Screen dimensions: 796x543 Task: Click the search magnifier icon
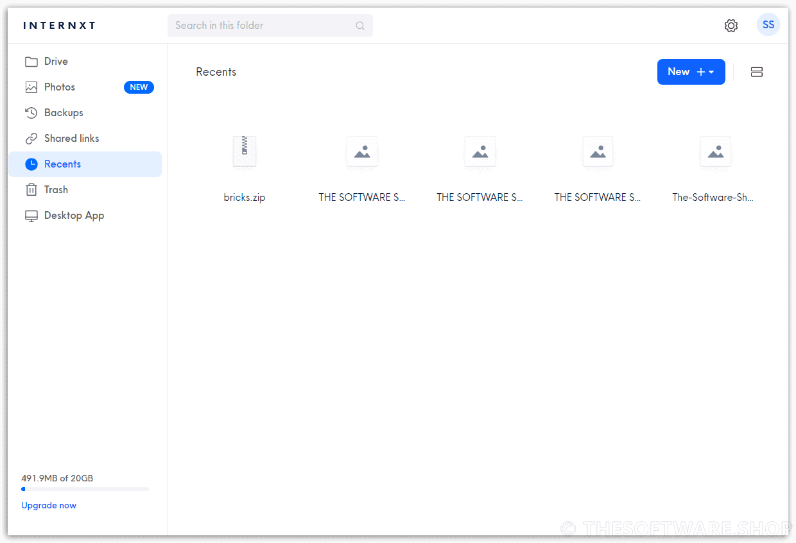tap(360, 26)
